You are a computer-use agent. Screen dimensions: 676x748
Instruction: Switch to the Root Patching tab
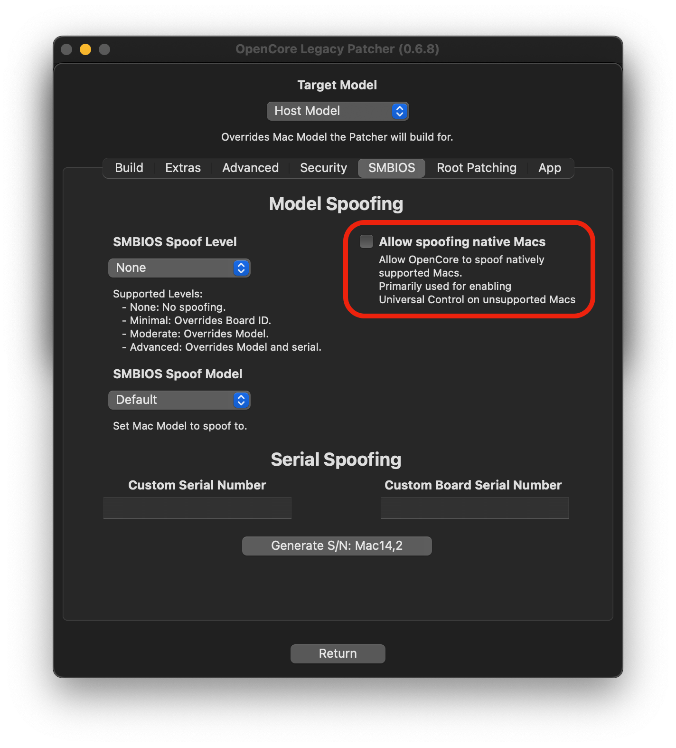click(x=476, y=168)
